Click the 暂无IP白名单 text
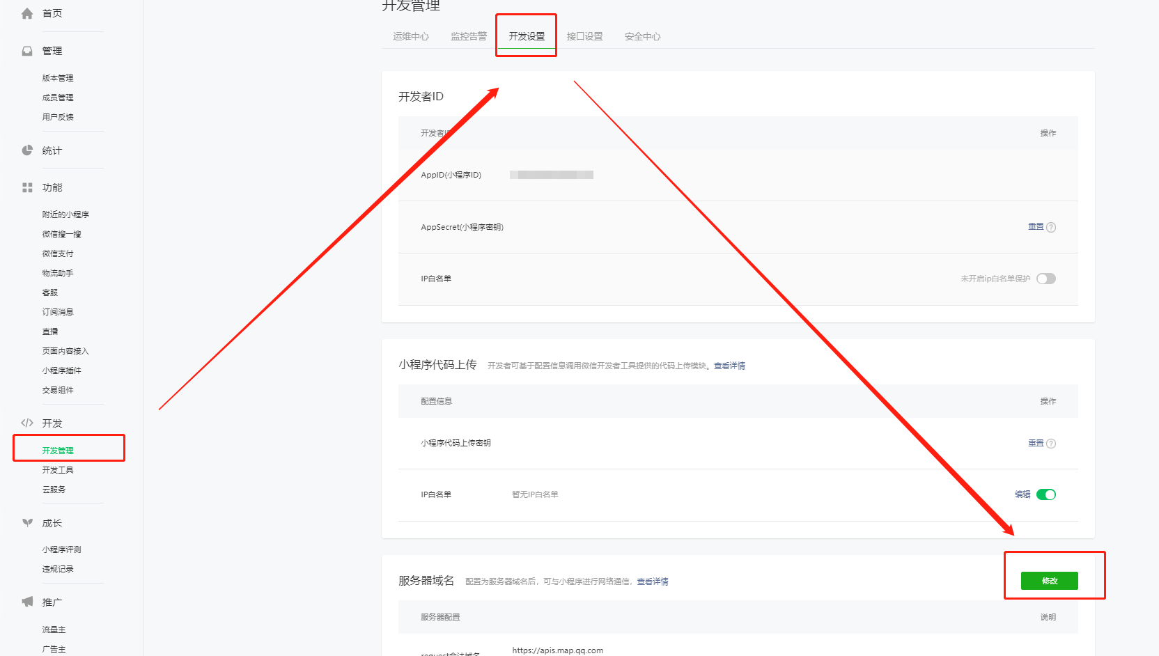The width and height of the screenshot is (1159, 656). click(535, 494)
